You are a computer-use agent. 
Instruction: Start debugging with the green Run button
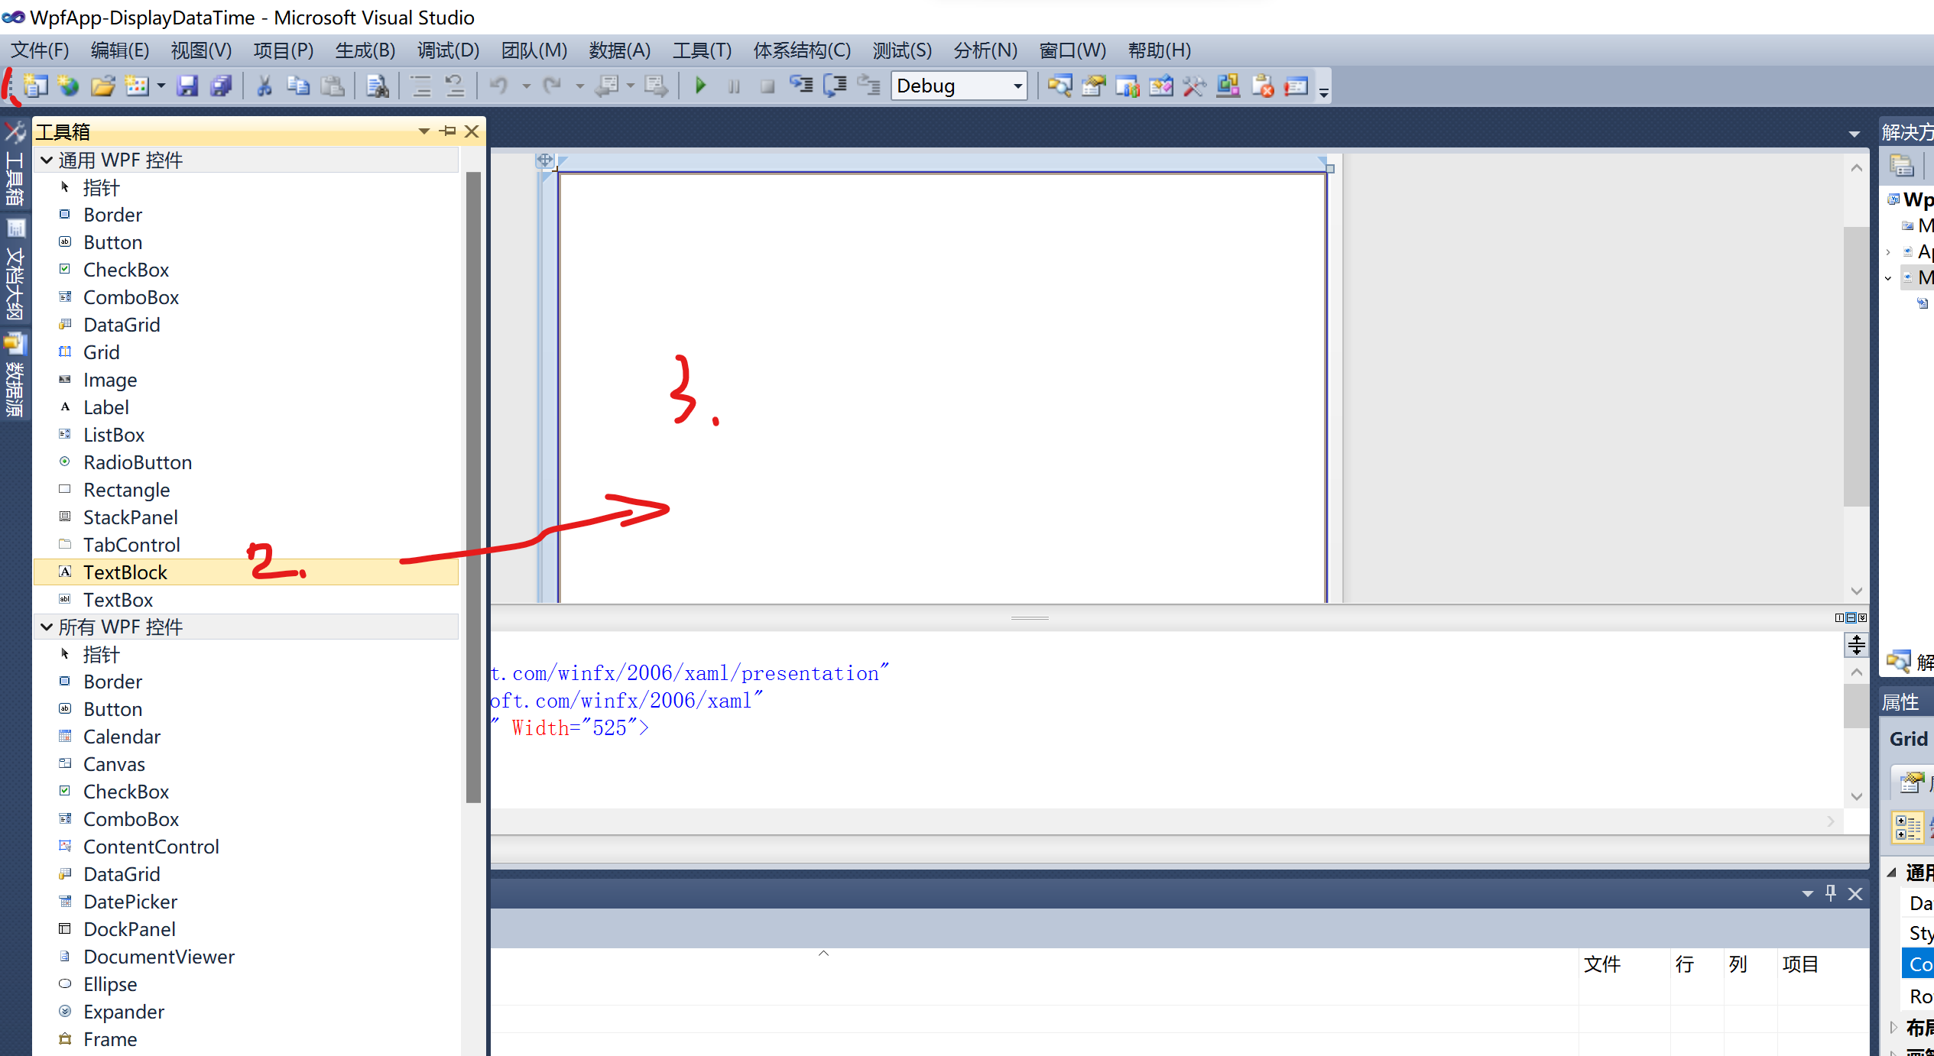699,86
